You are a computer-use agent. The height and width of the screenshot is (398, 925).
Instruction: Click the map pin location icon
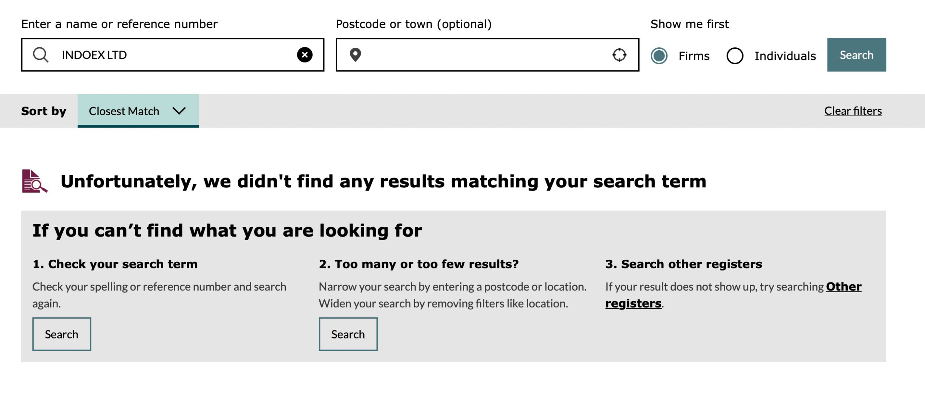pos(355,55)
